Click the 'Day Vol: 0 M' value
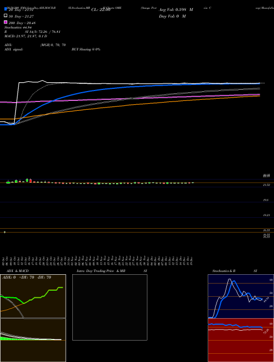This screenshot has width=274, height=362. 172,16
